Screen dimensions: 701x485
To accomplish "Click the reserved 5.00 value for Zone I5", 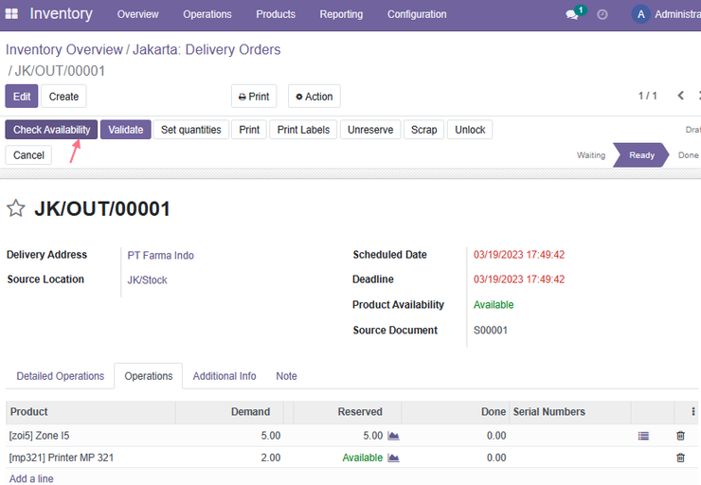I will (373, 436).
